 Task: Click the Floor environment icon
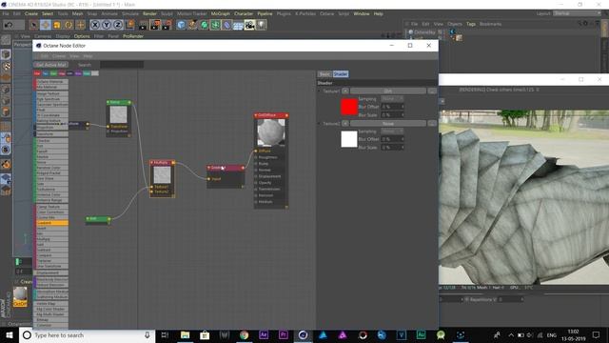[x=238, y=26]
